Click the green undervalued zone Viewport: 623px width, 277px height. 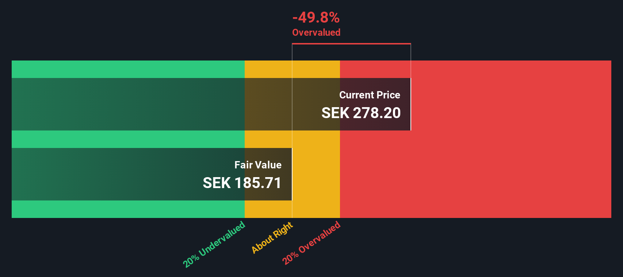coord(128,139)
